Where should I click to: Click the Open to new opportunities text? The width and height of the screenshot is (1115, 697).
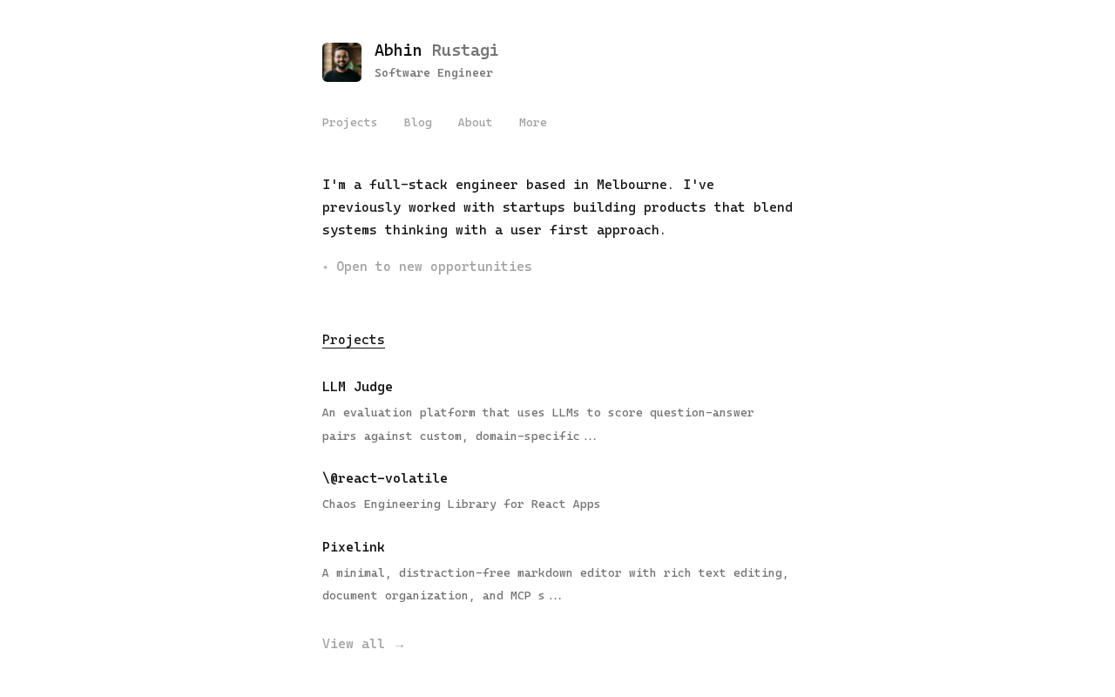point(434,267)
